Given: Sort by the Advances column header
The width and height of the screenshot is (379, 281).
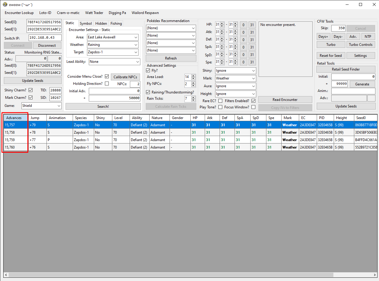Looking at the screenshot, I should (16, 118).
